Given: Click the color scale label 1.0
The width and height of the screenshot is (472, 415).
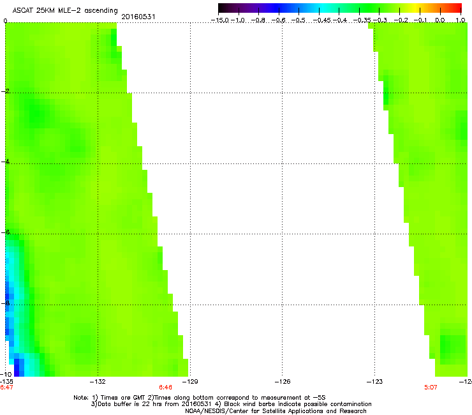Looking at the screenshot, I should coord(461,20).
